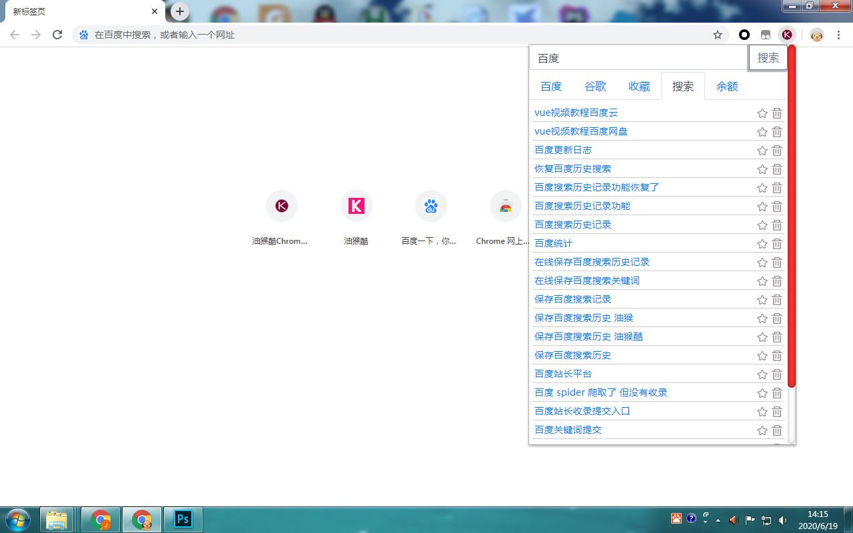Viewport: 853px width, 533px height.
Task: Open the Chrome three-dot menu
Action: [838, 35]
